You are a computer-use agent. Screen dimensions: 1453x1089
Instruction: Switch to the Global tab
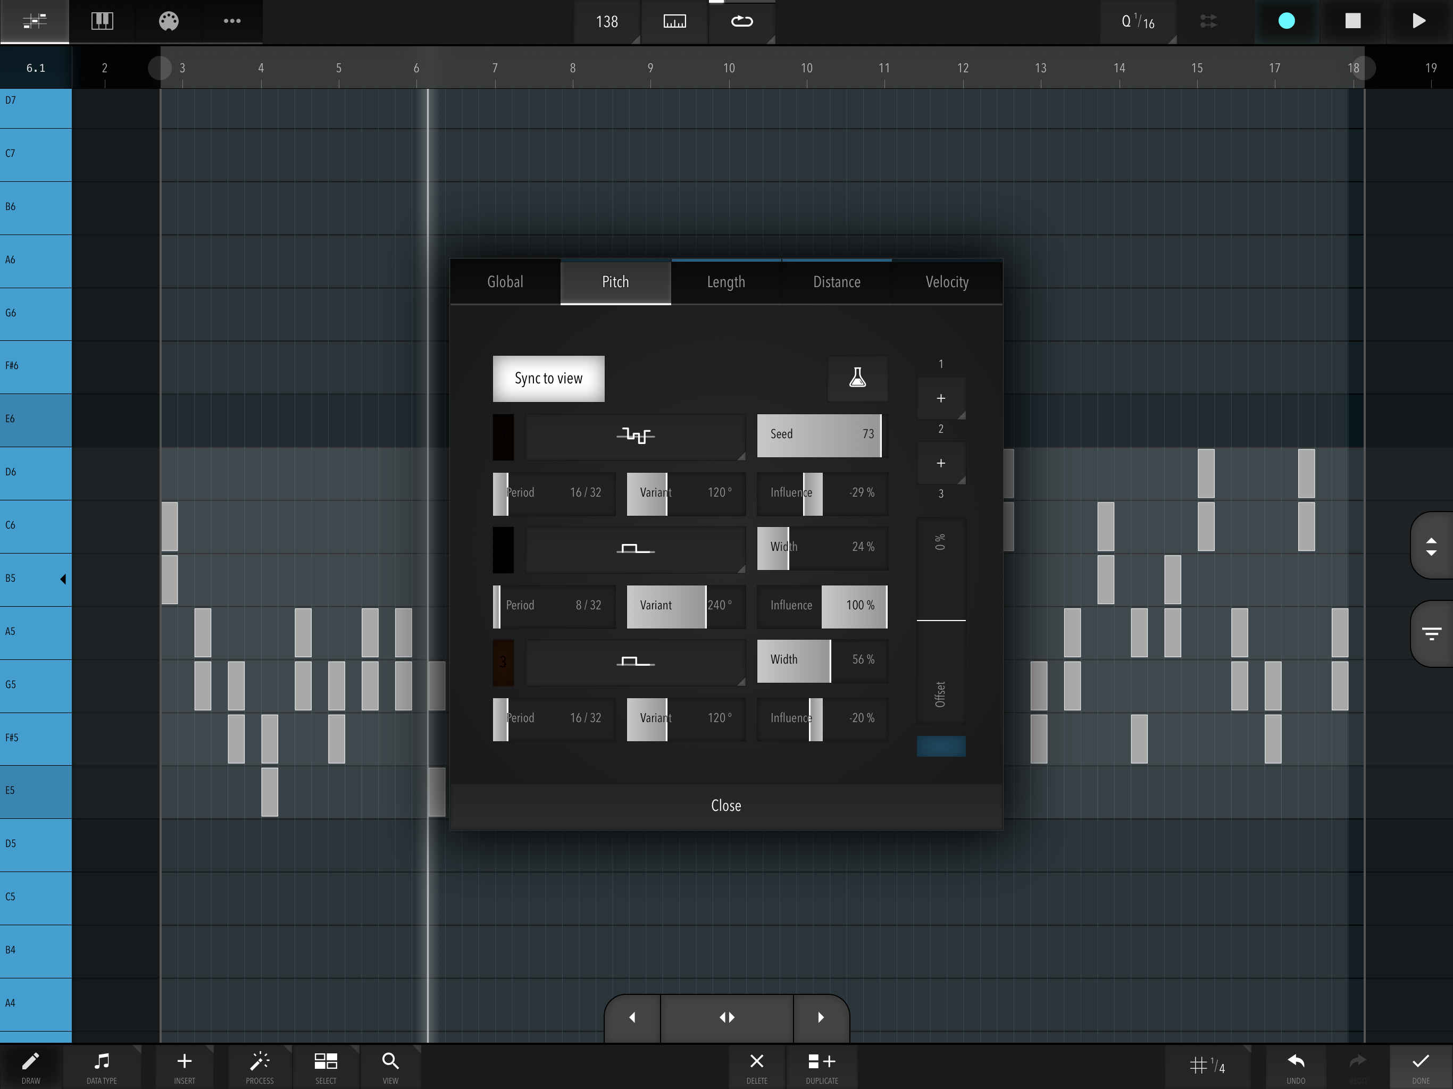tap(505, 282)
